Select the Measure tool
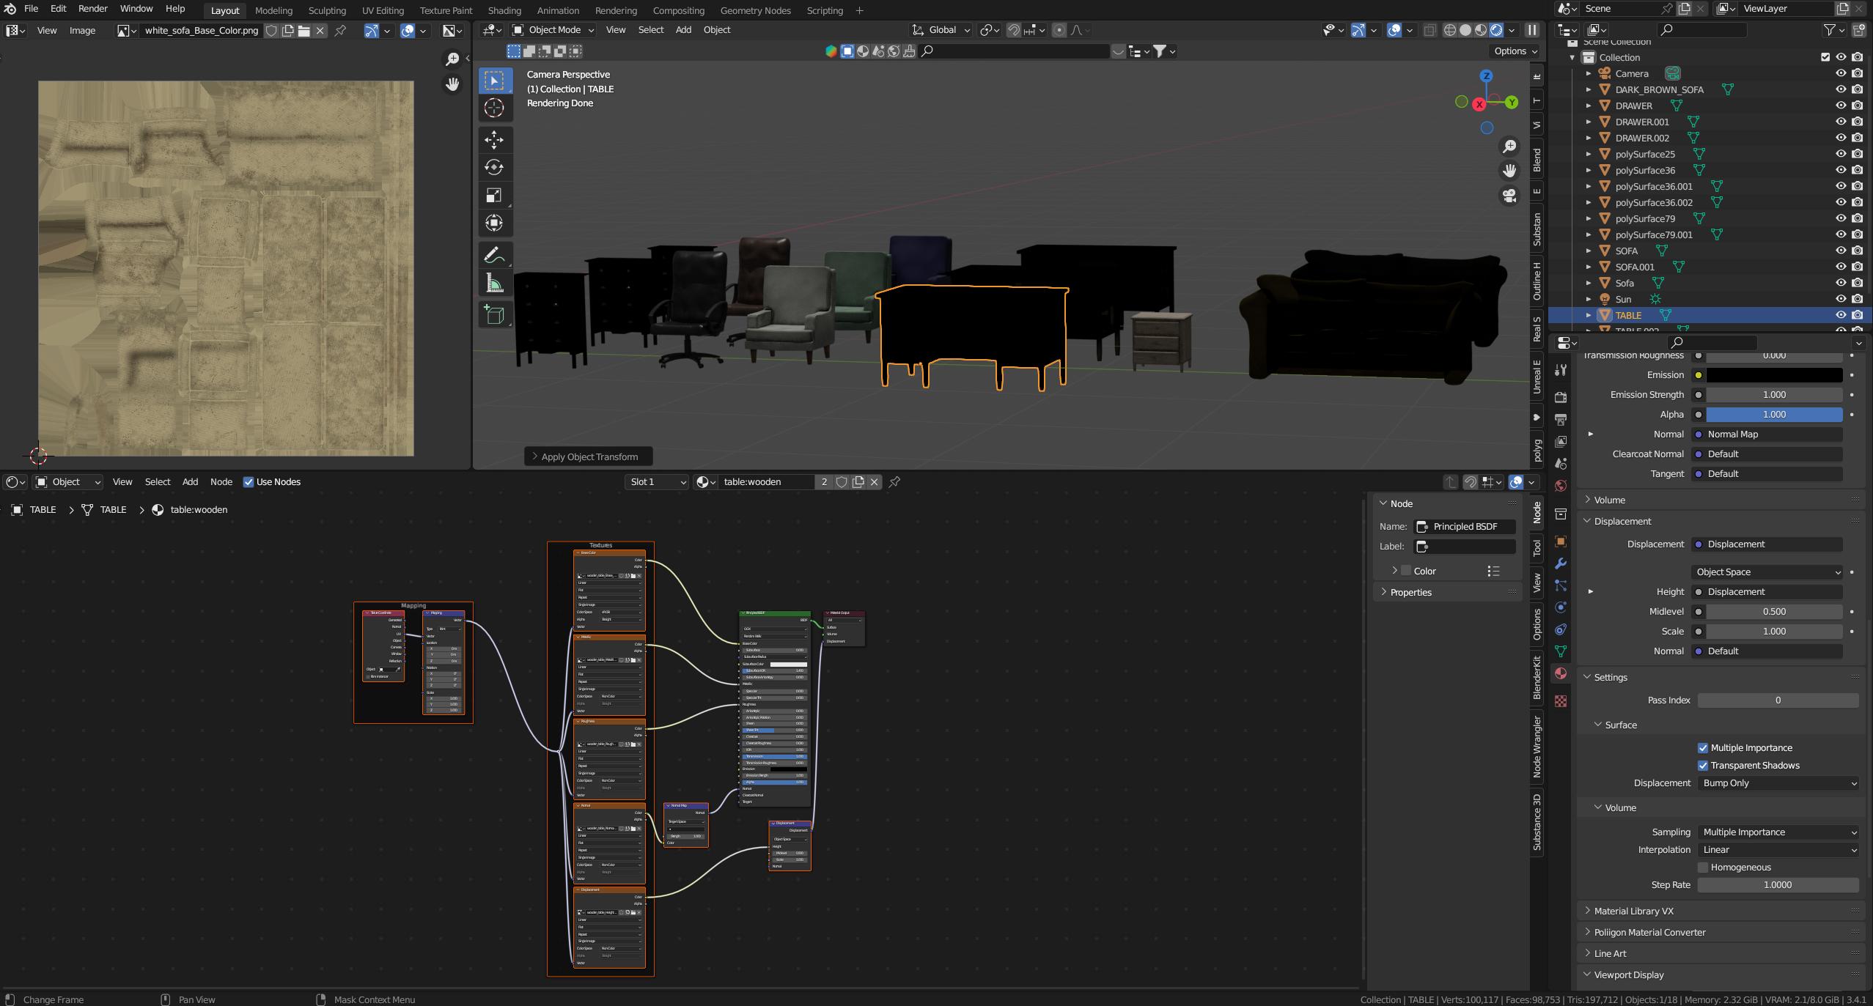 coord(494,283)
